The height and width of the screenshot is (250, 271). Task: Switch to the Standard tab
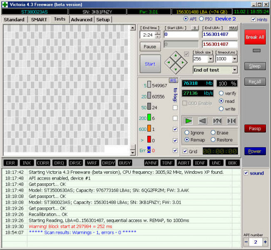pyautogui.click(x=14, y=20)
